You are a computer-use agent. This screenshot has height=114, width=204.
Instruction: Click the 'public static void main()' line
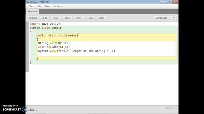coord(57,35)
